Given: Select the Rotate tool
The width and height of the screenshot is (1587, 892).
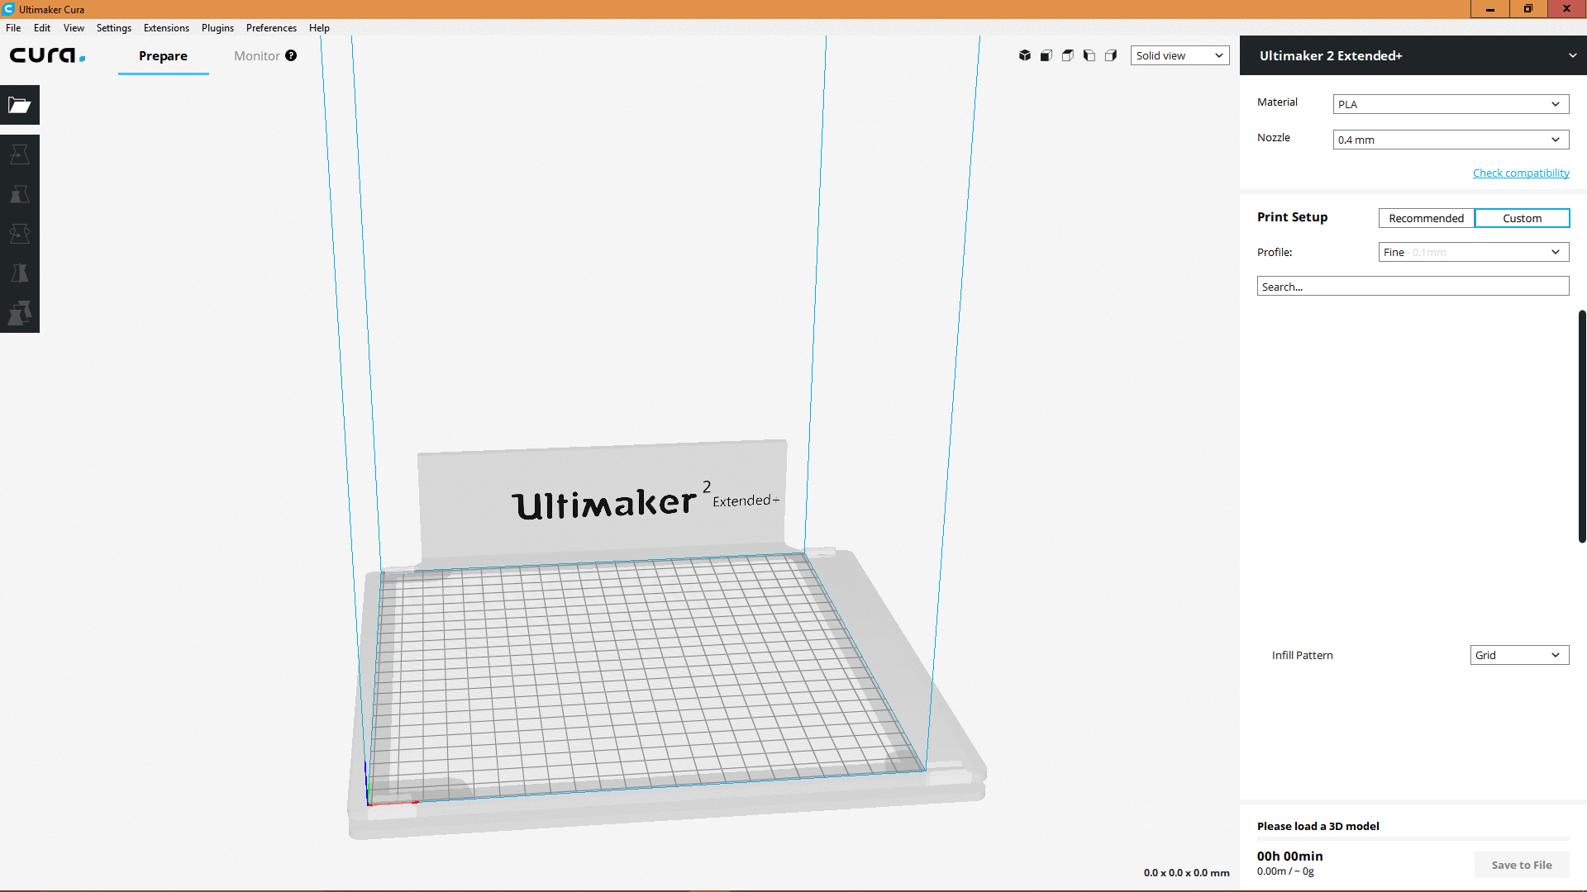Looking at the screenshot, I should pos(20,234).
